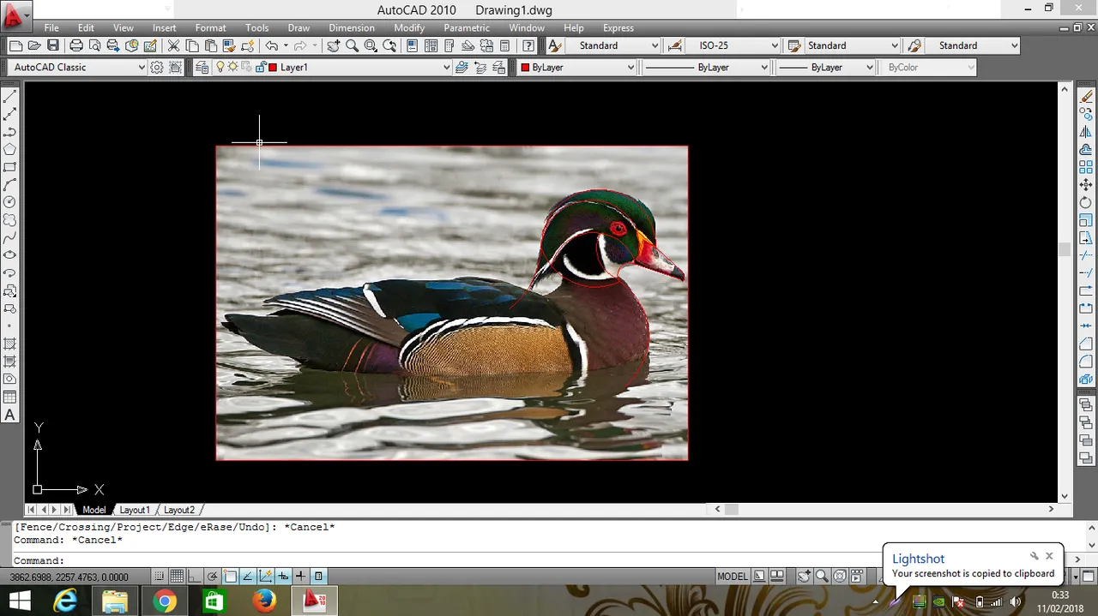The image size is (1098, 616).
Task: Select the Rotate tool in the Modify toolbar
Action: click(x=1086, y=202)
